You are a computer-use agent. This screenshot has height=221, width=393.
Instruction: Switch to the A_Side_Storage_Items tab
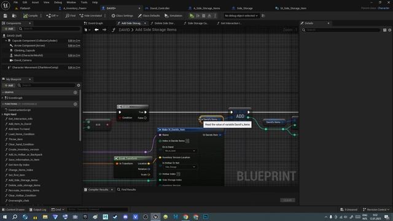[206, 8]
